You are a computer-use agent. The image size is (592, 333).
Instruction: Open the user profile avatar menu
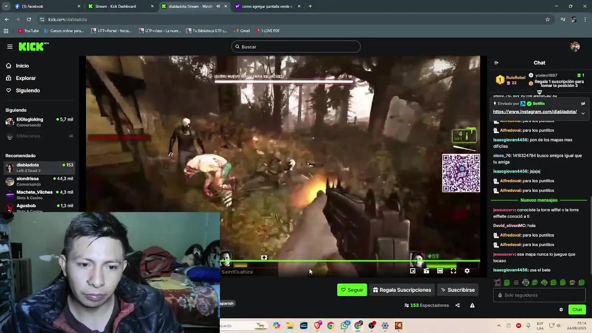coord(575,47)
